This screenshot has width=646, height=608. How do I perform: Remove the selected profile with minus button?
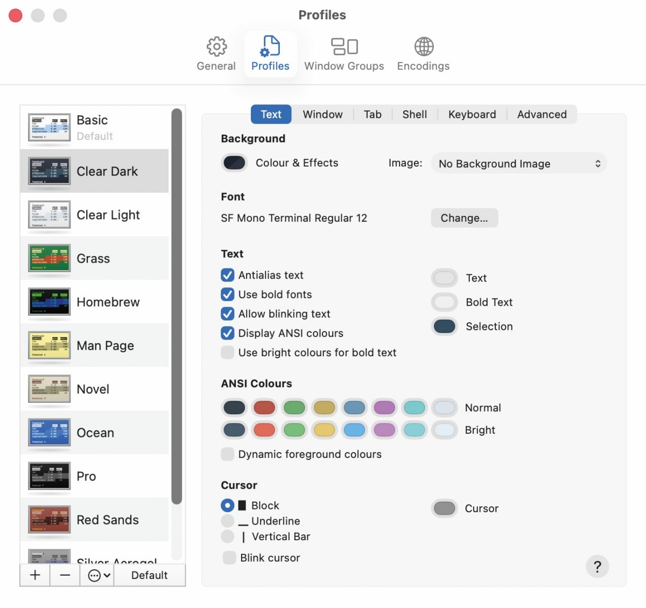(65, 575)
